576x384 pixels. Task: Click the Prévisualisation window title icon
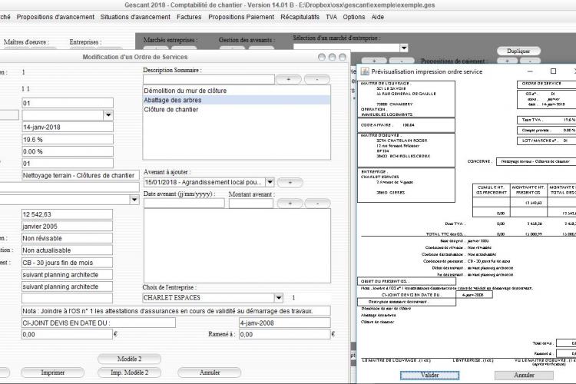(x=365, y=71)
